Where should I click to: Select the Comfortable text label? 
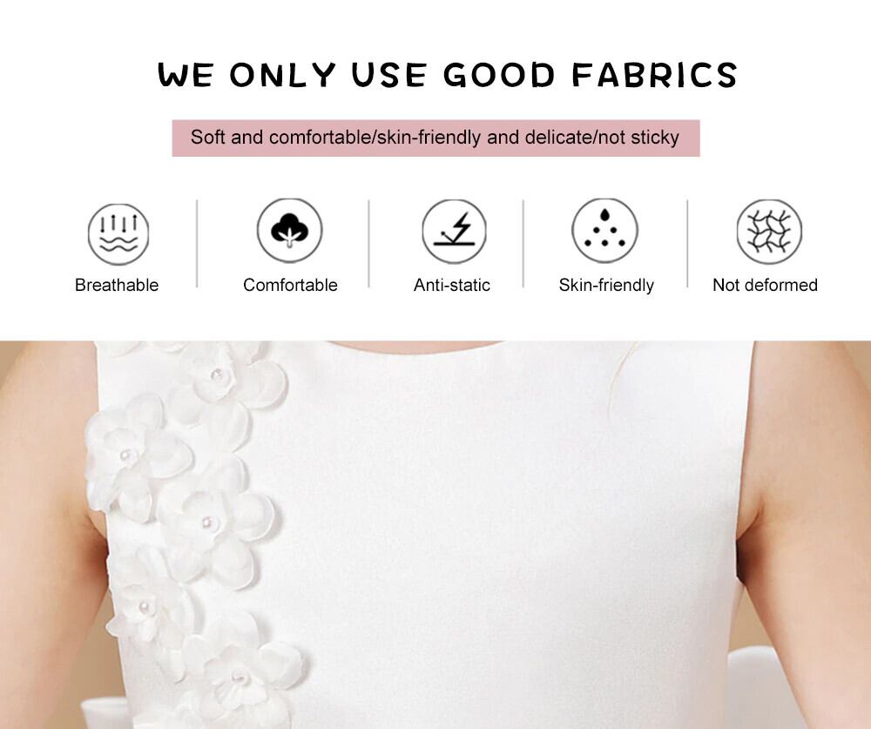tap(290, 285)
